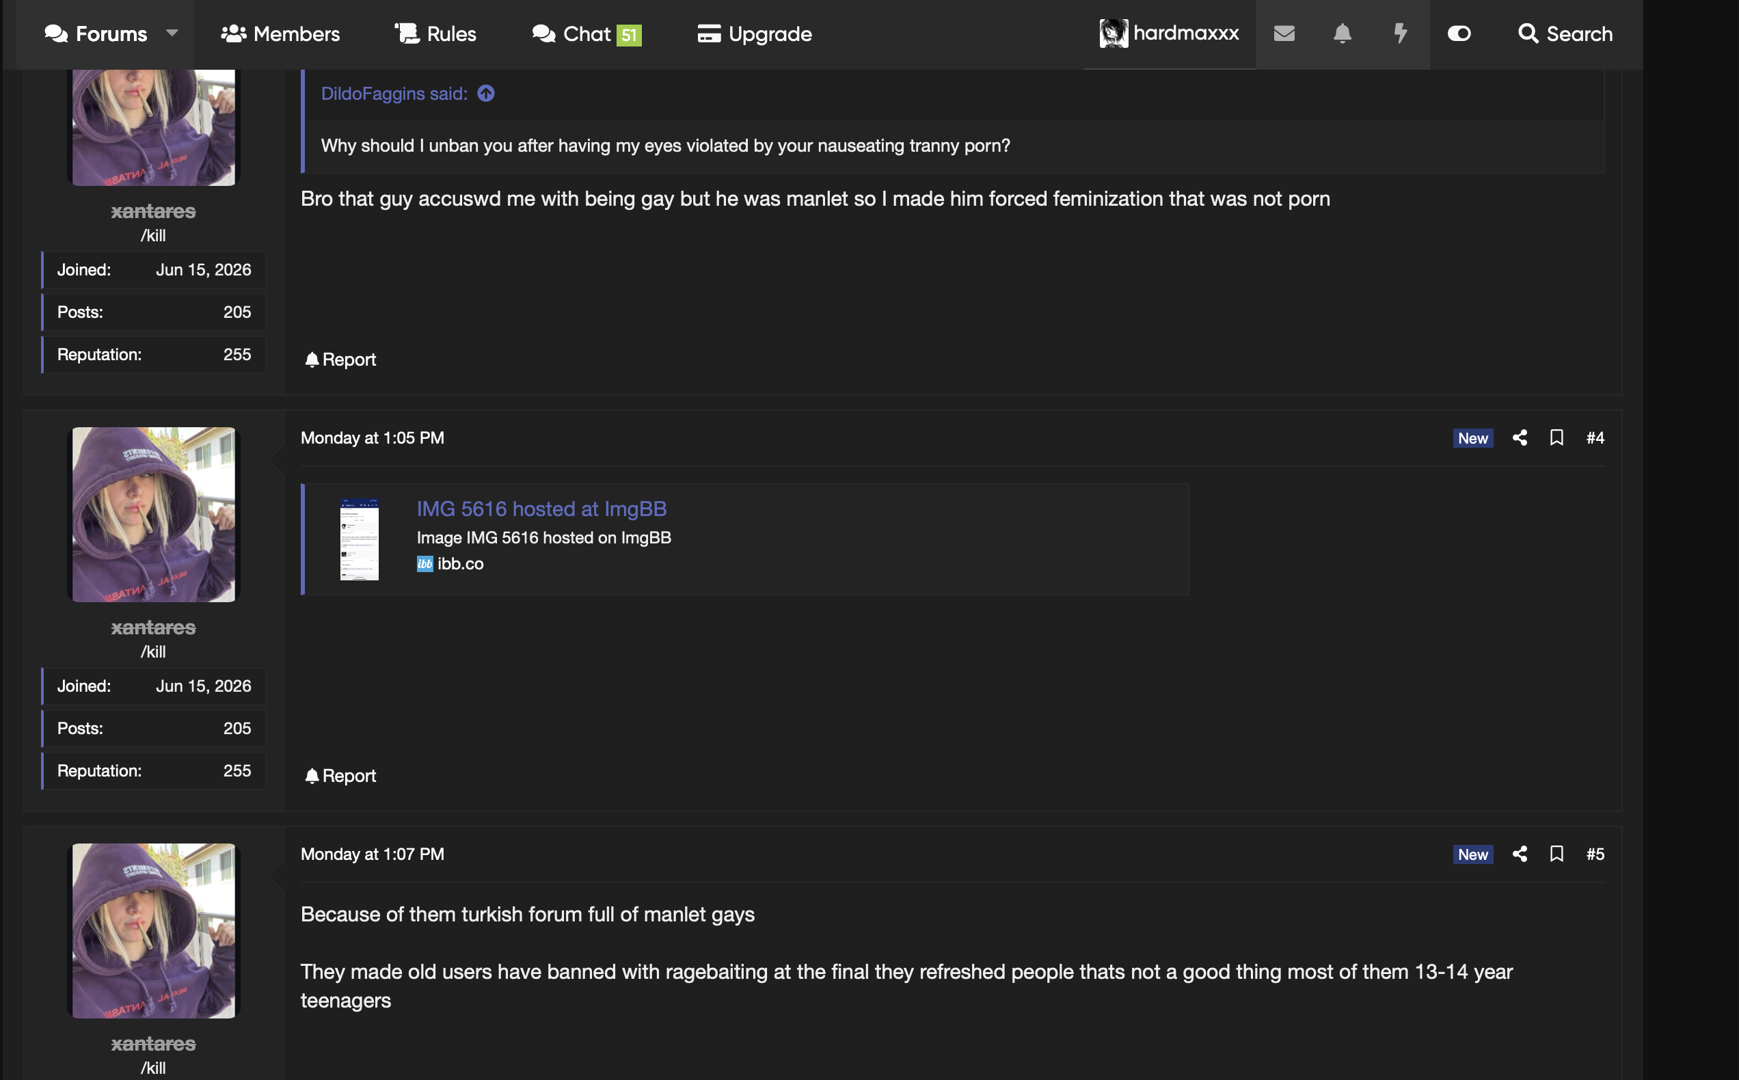Open the Search panel
Viewport: 1739px width, 1080px height.
pyautogui.click(x=1565, y=33)
